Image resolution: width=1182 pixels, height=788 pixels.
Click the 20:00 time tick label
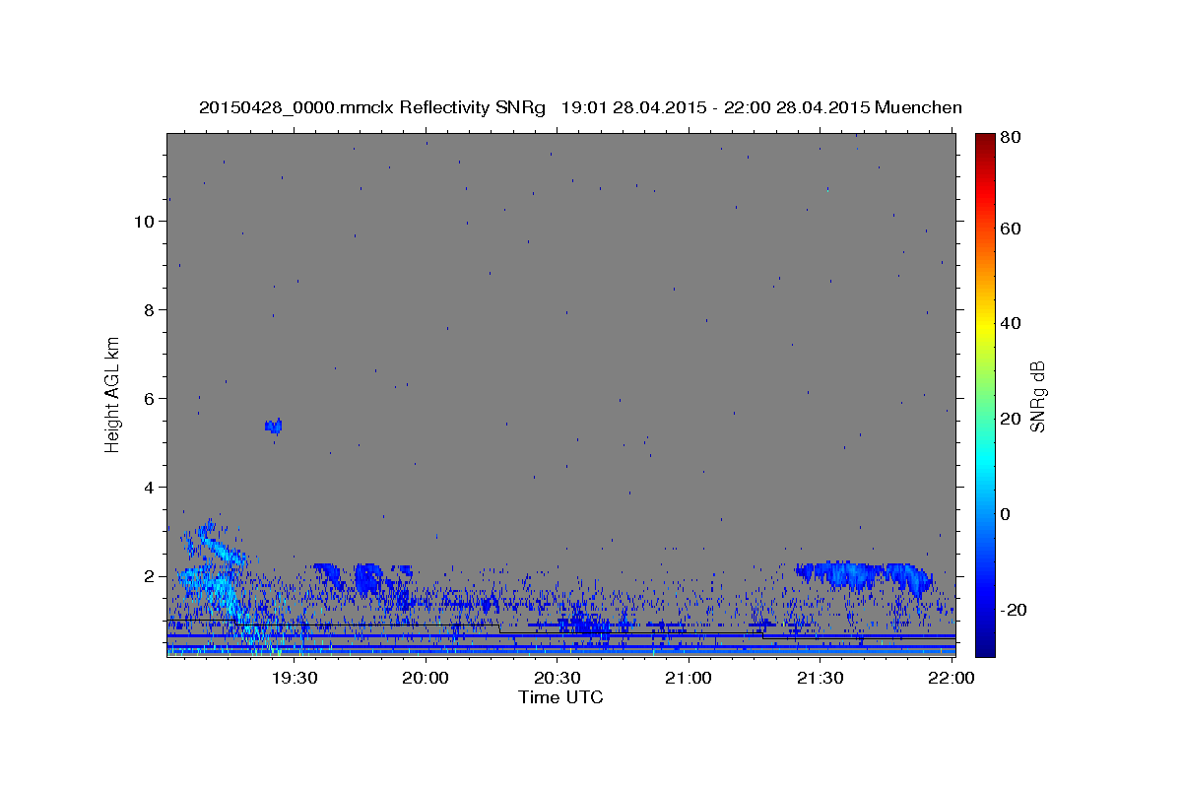(x=427, y=678)
